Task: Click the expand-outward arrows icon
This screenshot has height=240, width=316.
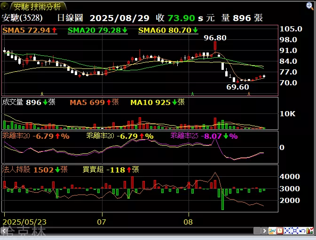Action: (295, 231)
